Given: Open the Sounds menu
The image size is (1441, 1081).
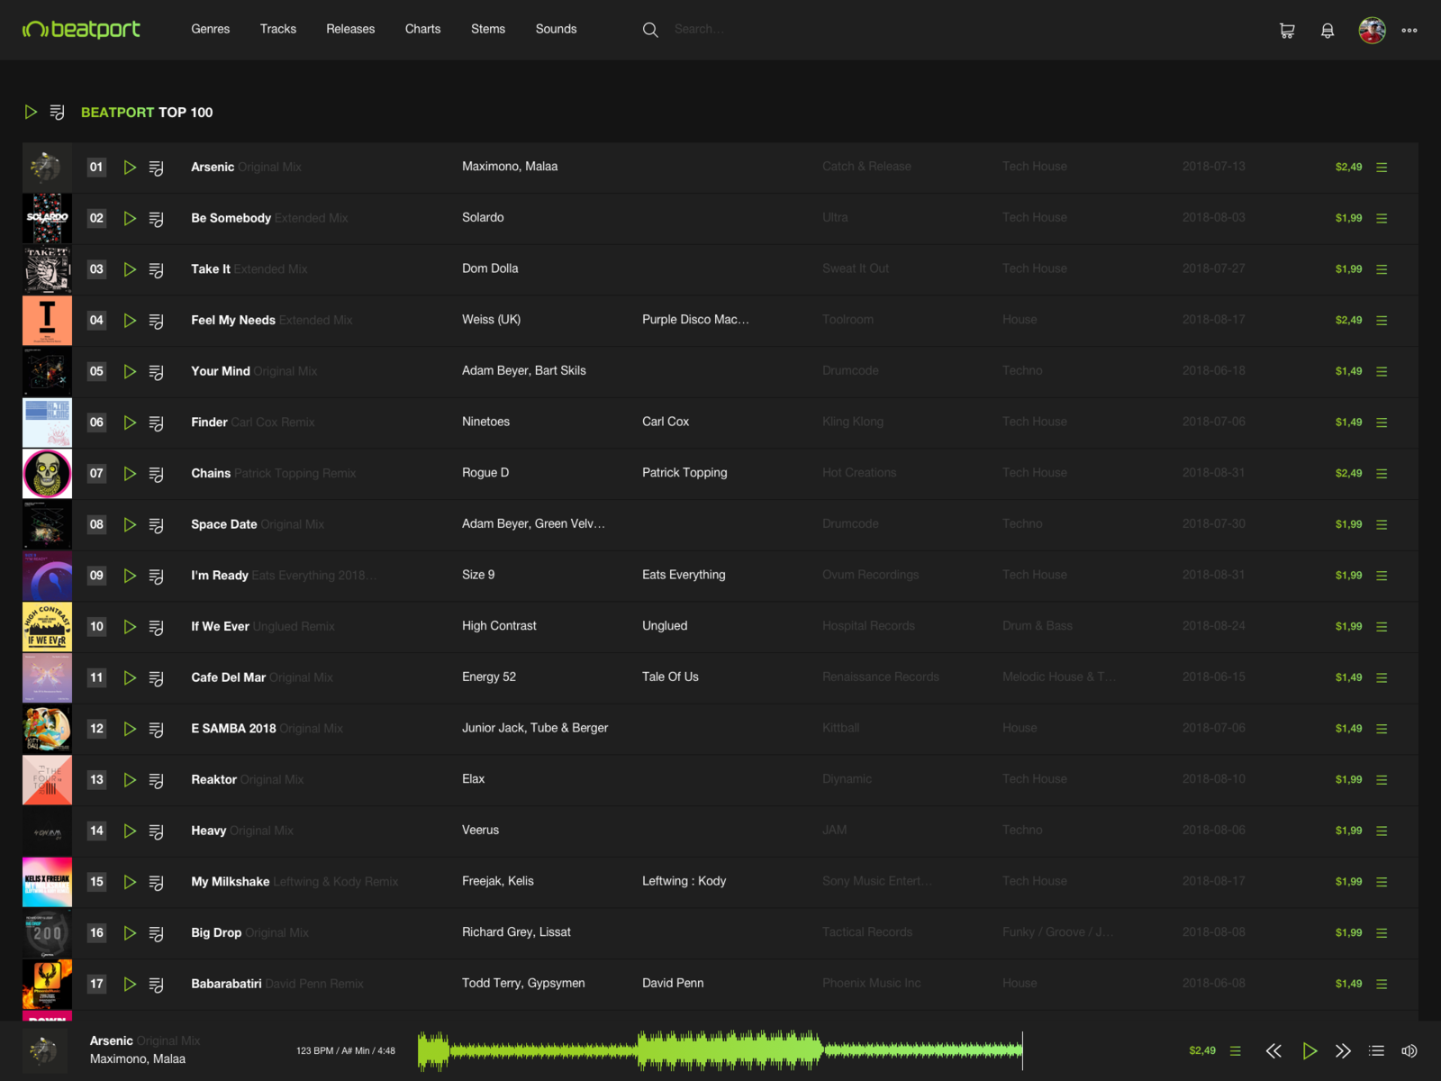Looking at the screenshot, I should [x=556, y=29].
